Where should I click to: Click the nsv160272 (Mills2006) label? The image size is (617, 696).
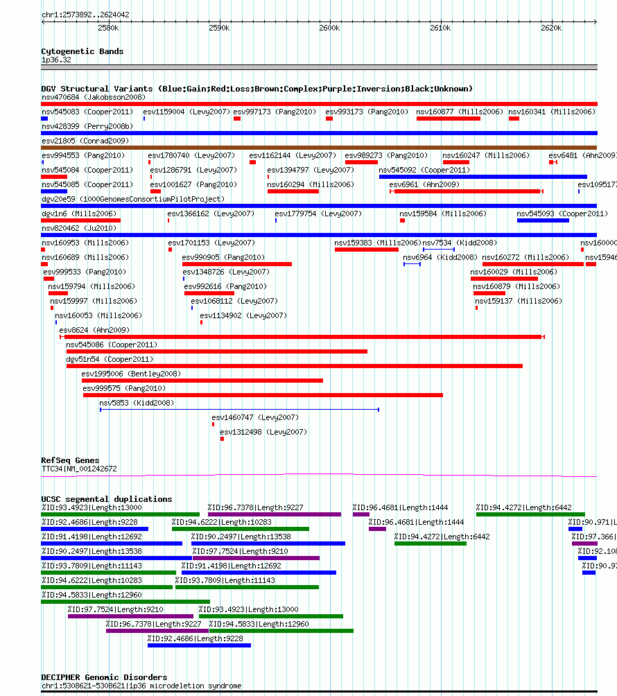tap(525, 257)
